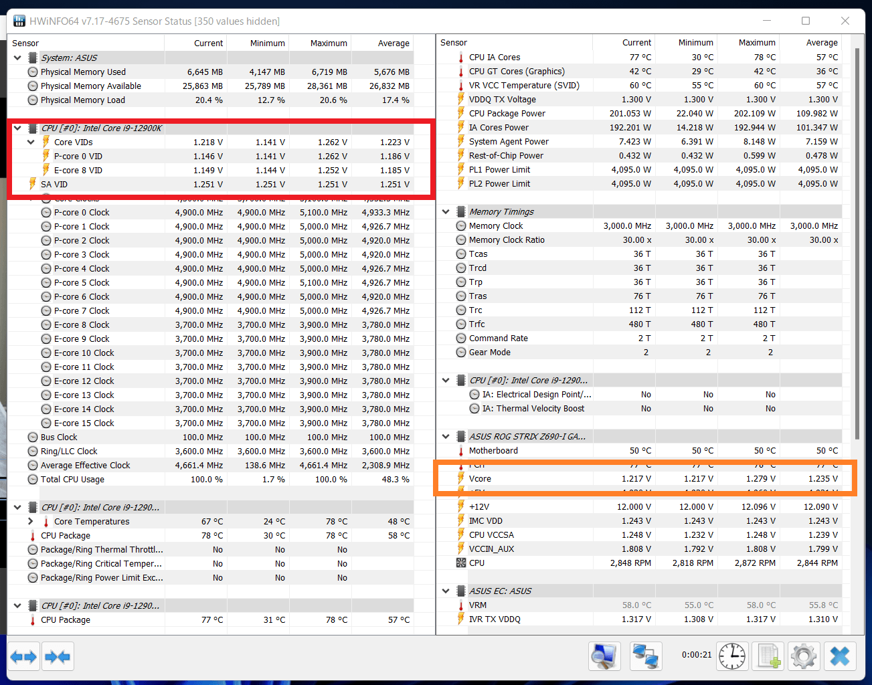Click the lightning icon beside Vcore
Screen dimensions: 872x685
(x=461, y=478)
